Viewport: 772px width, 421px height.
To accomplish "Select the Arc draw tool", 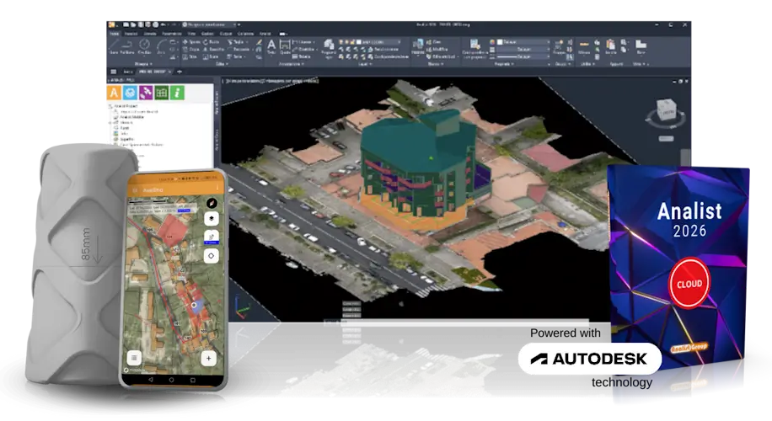I will click(x=161, y=46).
